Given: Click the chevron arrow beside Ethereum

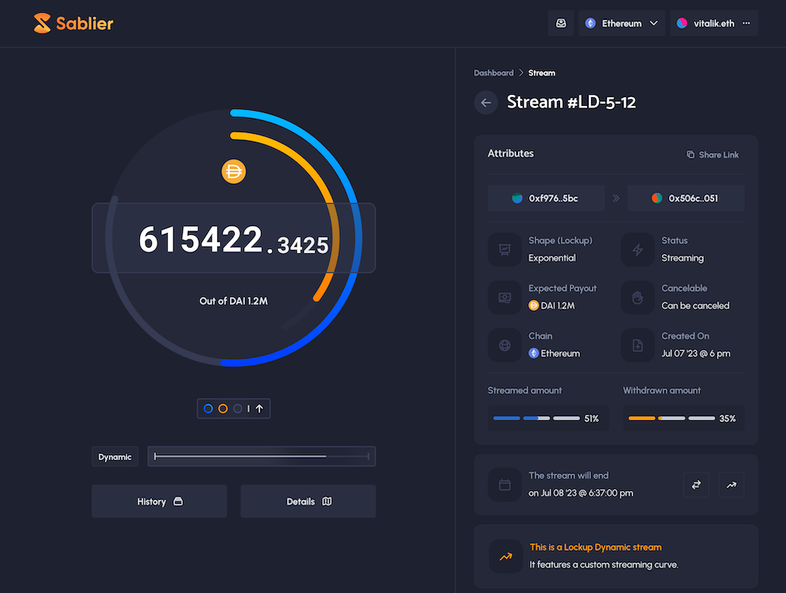Looking at the screenshot, I should (x=654, y=23).
